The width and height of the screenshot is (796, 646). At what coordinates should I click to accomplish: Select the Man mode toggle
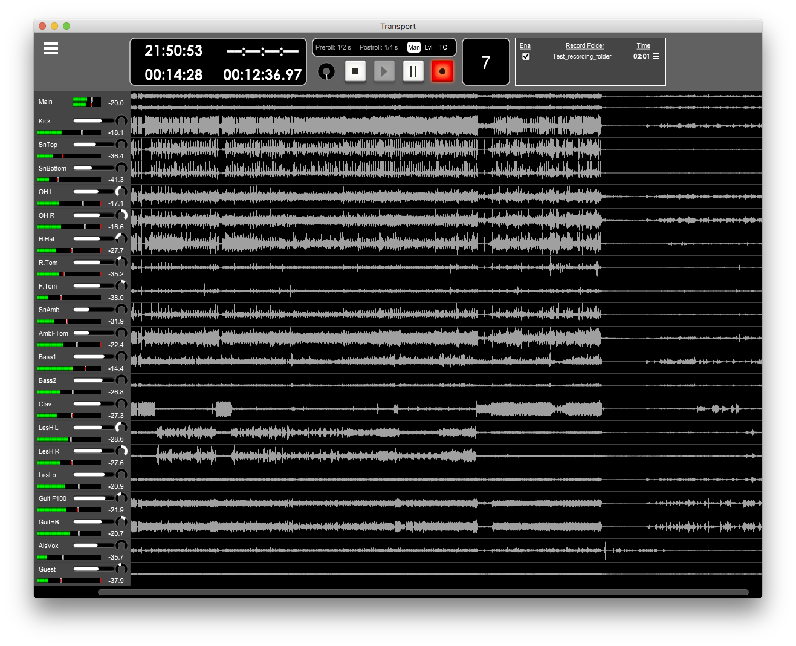click(x=414, y=47)
